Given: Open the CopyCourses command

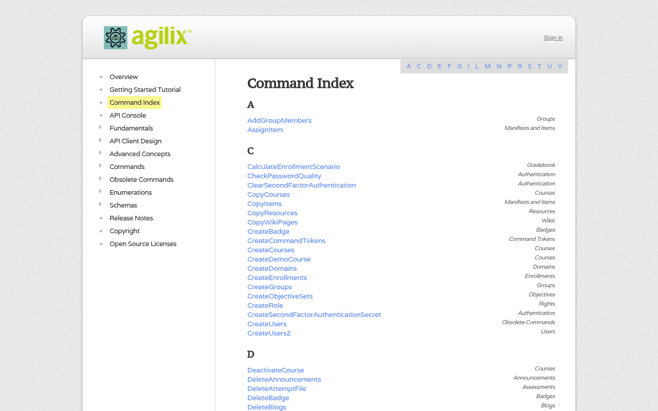Looking at the screenshot, I should pyautogui.click(x=268, y=194).
